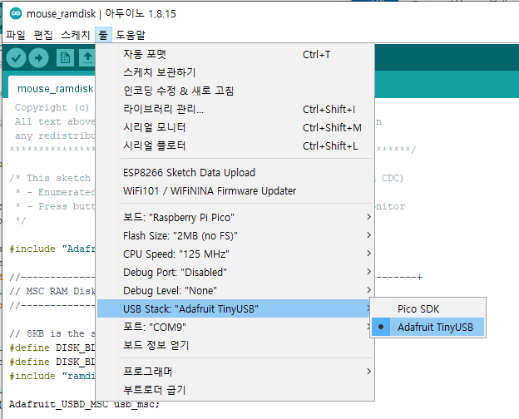Click the "All text above" comment line
The height and width of the screenshot is (419, 519).
(55, 121)
